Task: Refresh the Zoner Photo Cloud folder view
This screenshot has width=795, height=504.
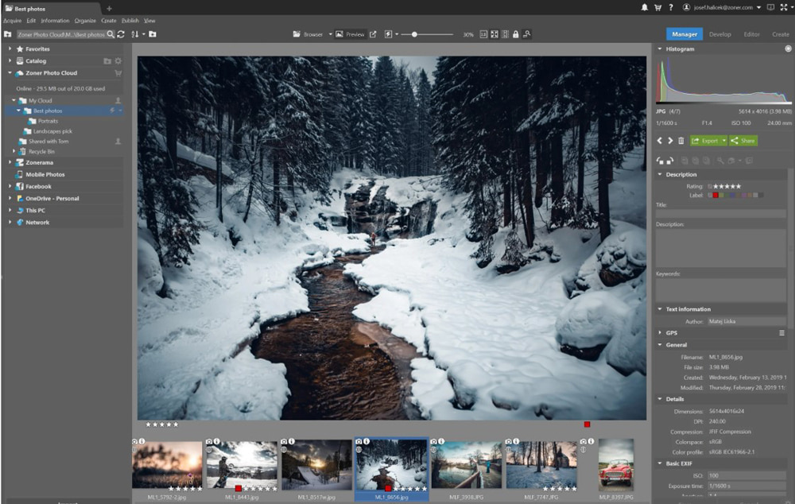Action: (x=120, y=34)
